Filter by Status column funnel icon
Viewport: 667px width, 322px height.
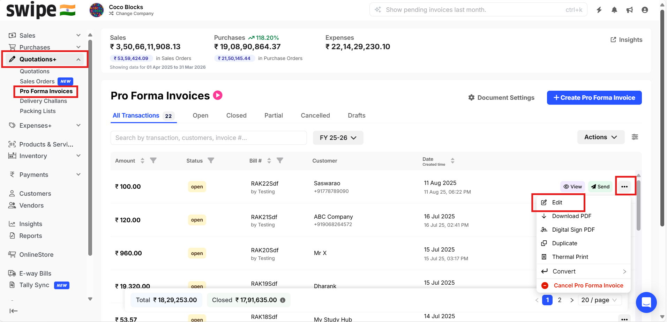(211, 160)
